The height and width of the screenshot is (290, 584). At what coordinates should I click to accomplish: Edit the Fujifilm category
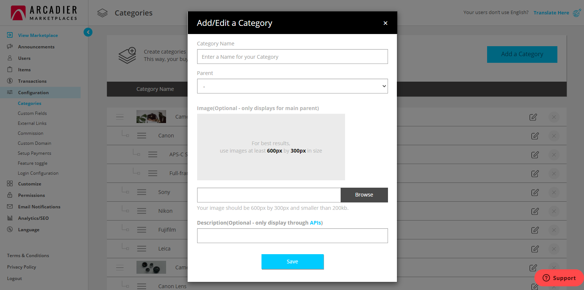pyautogui.click(x=535, y=230)
